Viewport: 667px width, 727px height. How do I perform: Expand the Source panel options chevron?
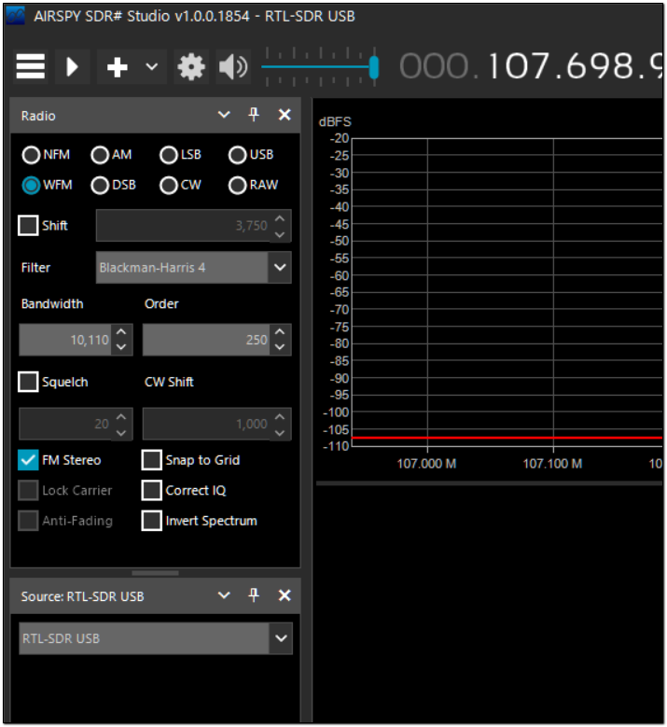pos(224,595)
